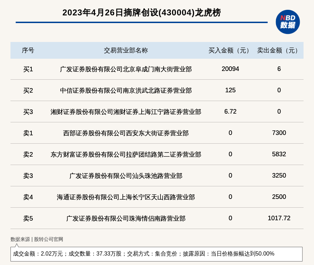Click the sell amount 3250
The image size is (314, 265).
point(279,176)
